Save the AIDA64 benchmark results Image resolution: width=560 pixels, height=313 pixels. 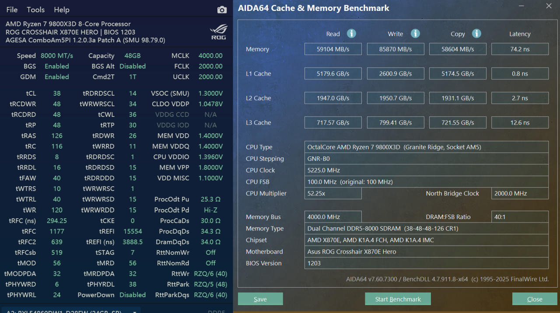click(x=260, y=299)
